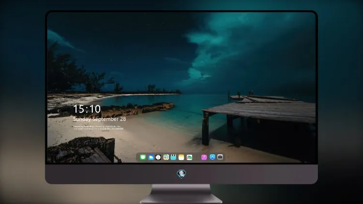Screen dimensions: 363x204
Task: Click the logo badge on monitor chin
Action: 181,174
